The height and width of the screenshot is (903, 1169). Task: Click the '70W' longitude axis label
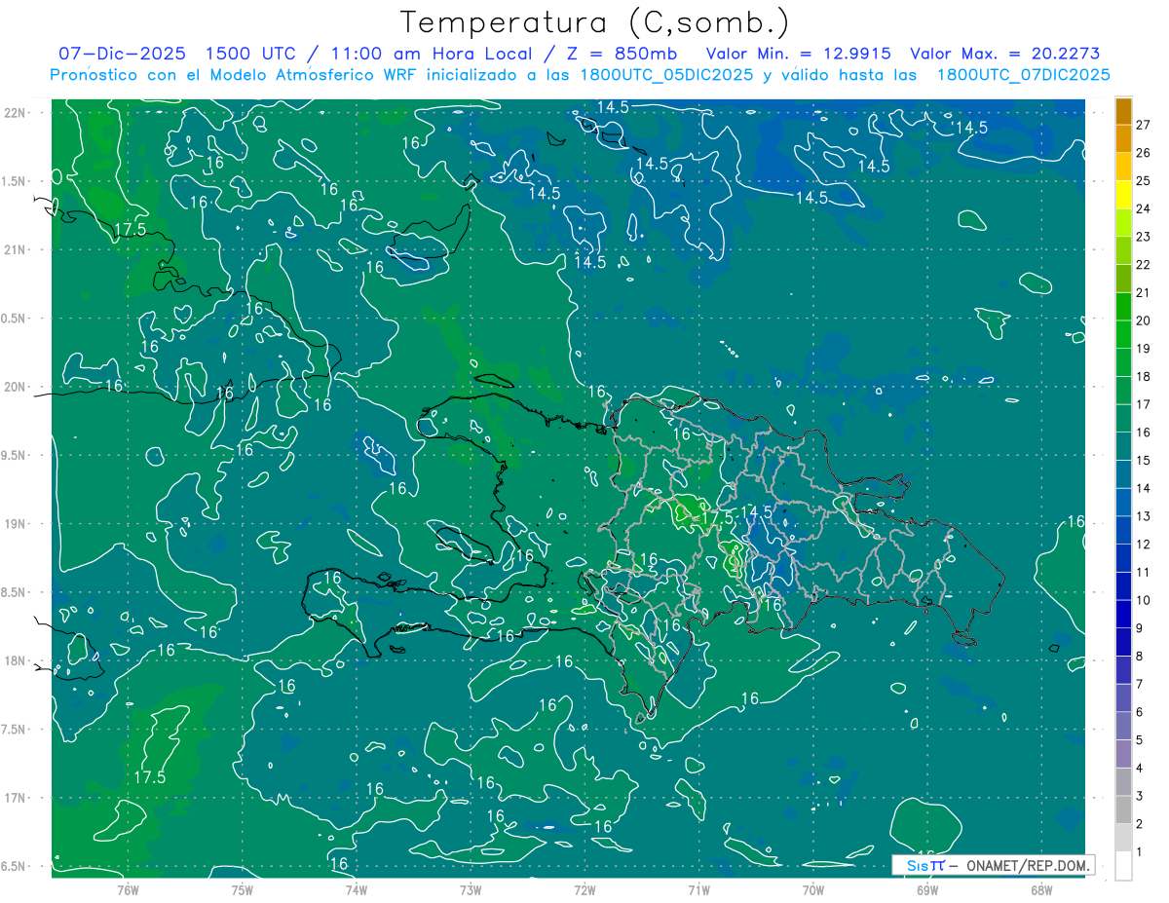point(813,890)
